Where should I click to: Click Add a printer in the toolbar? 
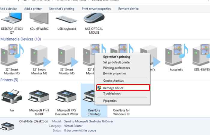tap(33, 9)
